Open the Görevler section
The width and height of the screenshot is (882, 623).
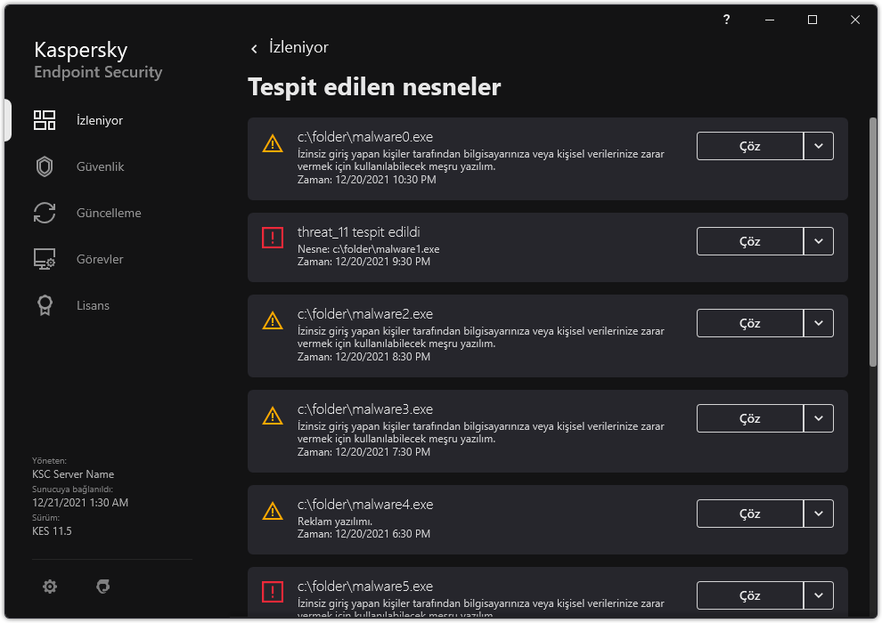(x=98, y=259)
